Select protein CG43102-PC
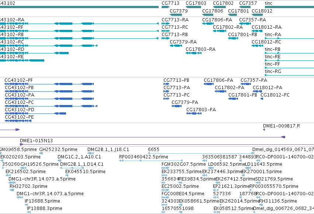 click(x=51, y=106)
